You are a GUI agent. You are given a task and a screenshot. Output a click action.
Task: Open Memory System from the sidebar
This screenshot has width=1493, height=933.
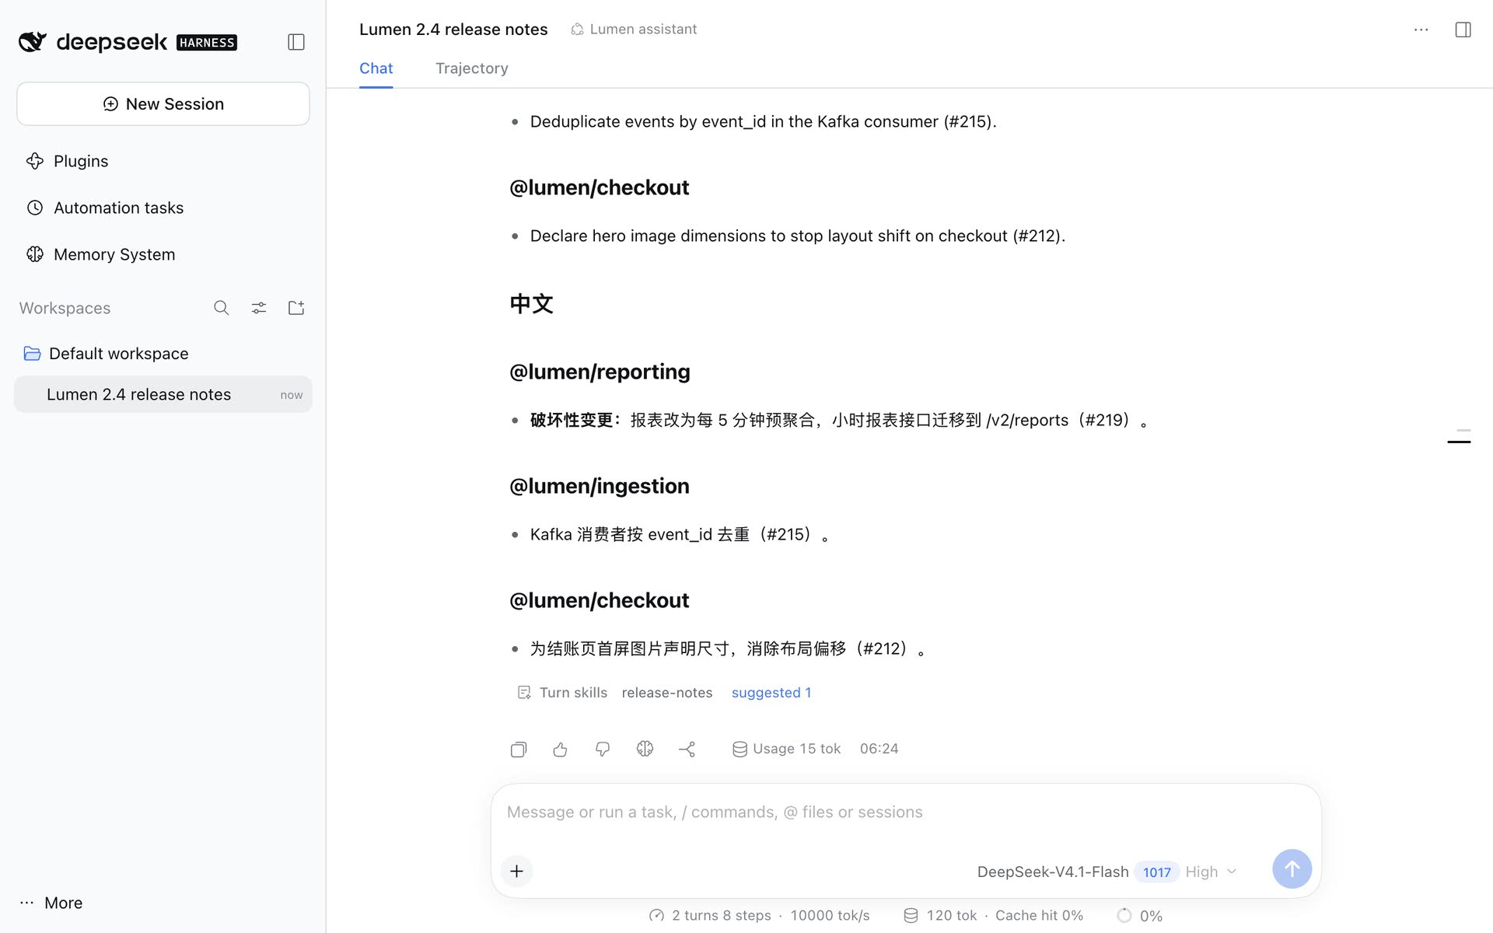point(101,254)
